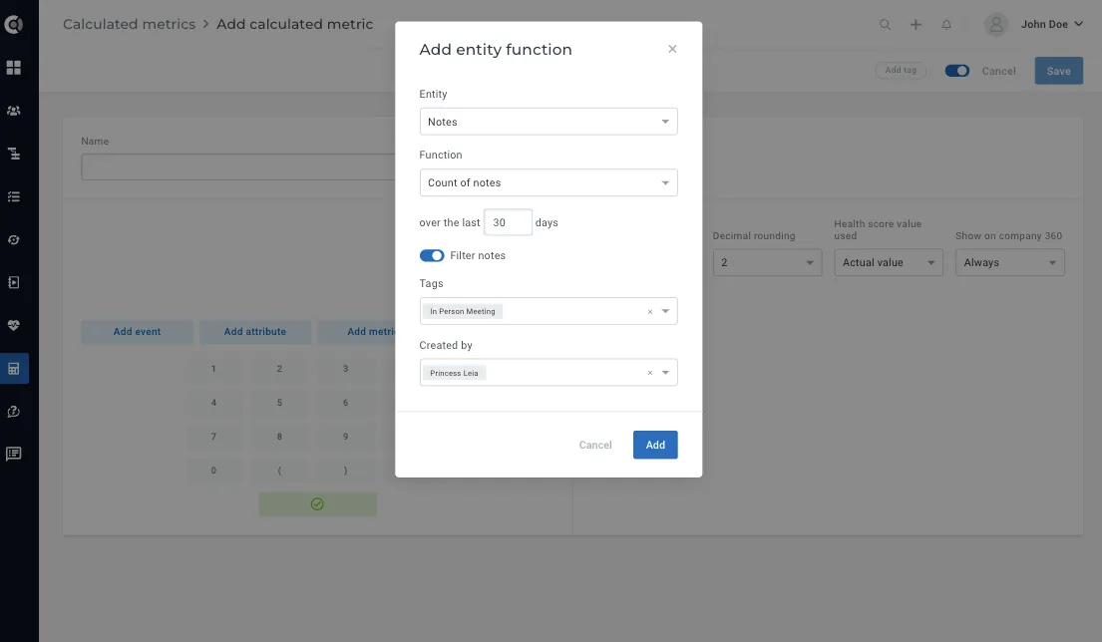Click Cancel in the dialog
Image resolution: width=1102 pixels, height=642 pixels.
(x=595, y=445)
